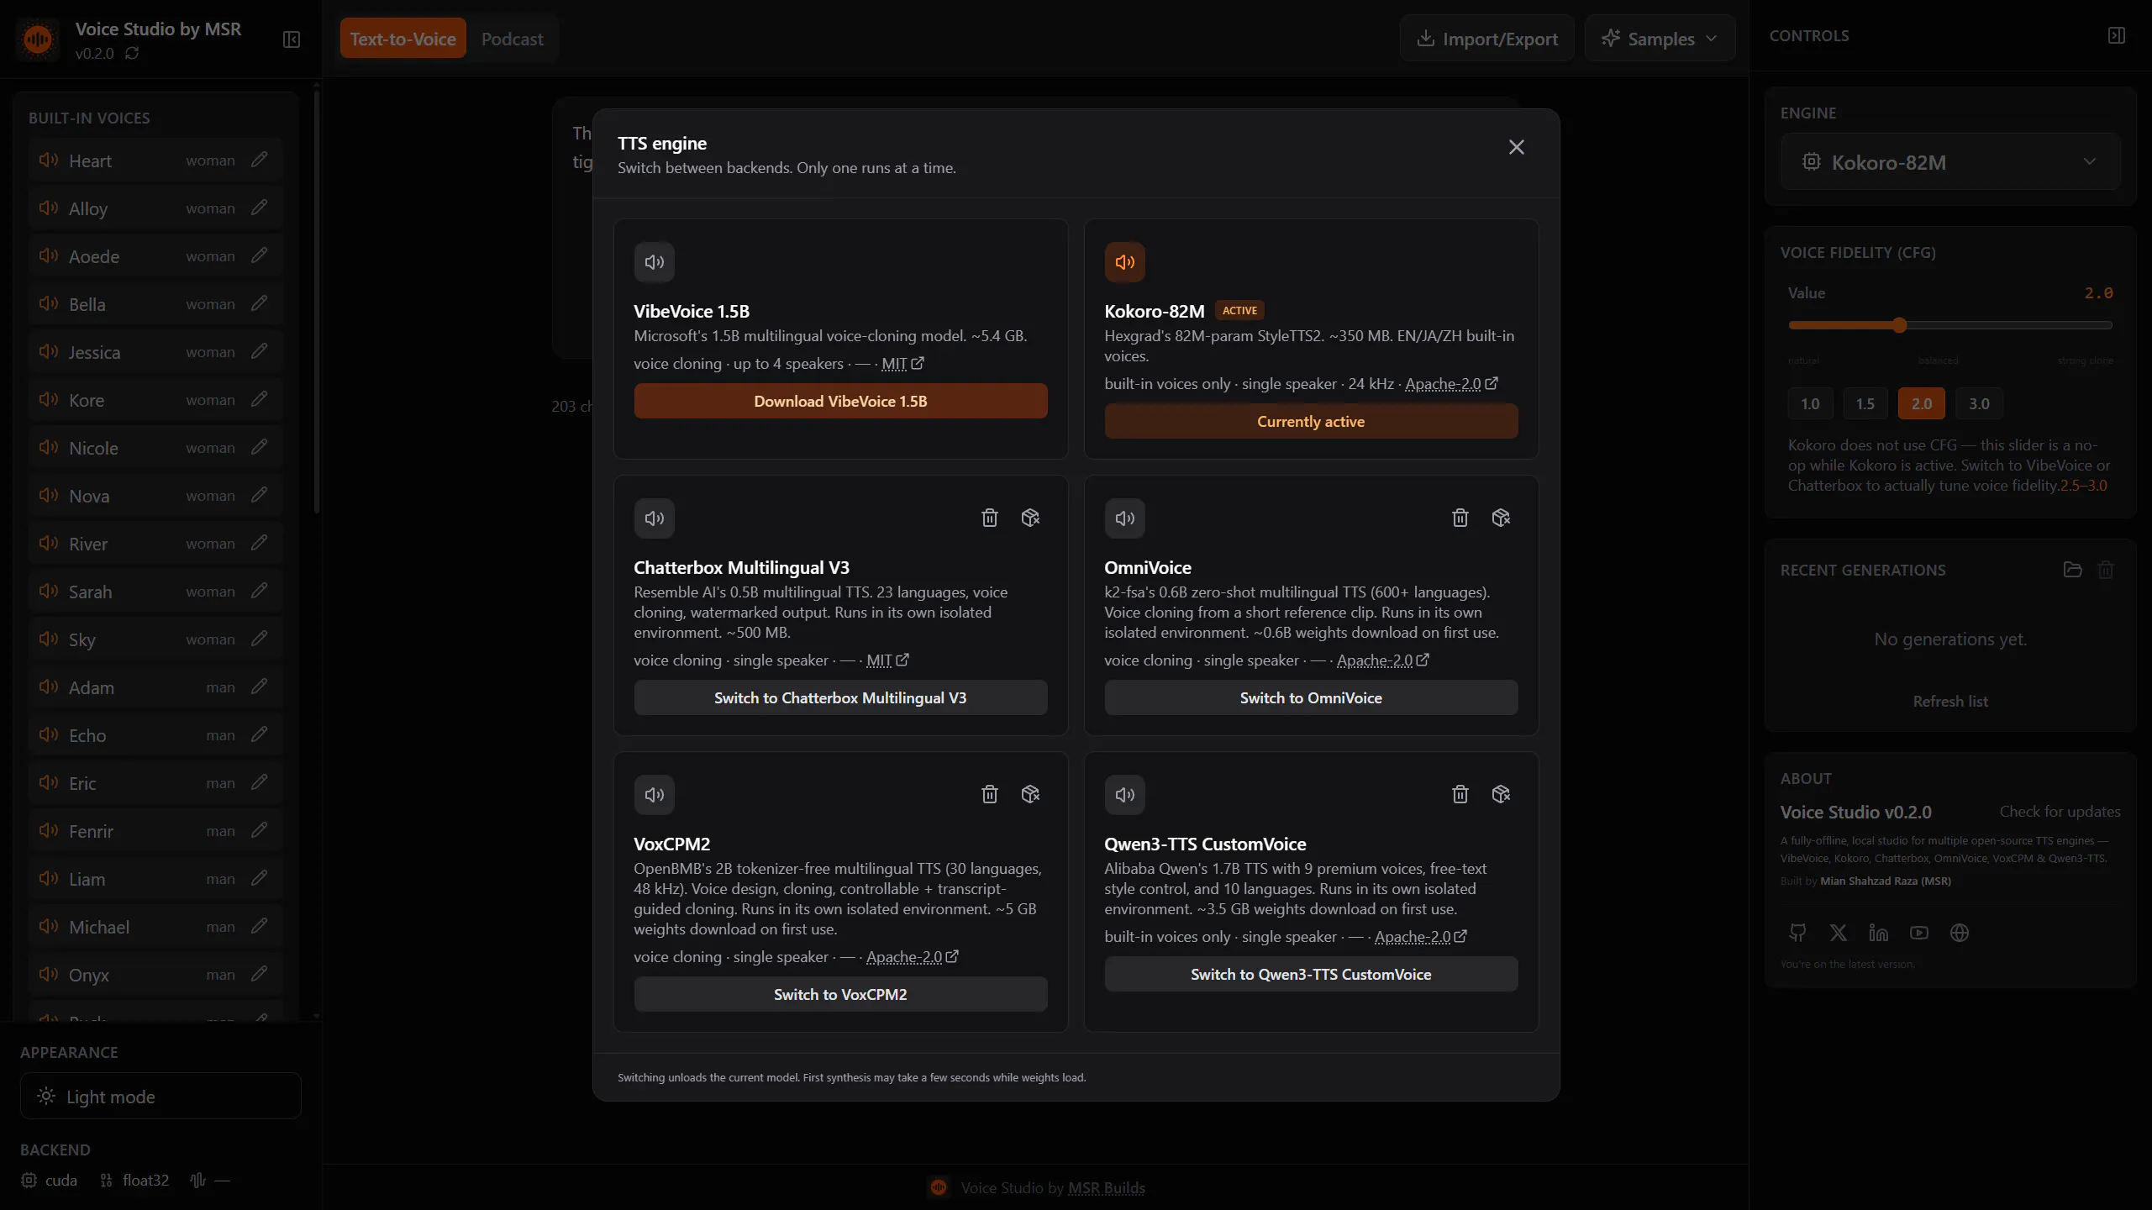Click OmniVoice package remove icon

(x=1501, y=518)
